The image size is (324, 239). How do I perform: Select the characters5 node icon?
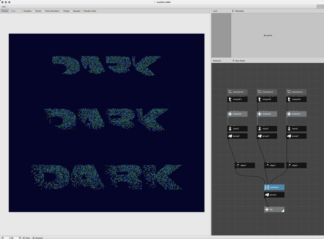[230, 92]
